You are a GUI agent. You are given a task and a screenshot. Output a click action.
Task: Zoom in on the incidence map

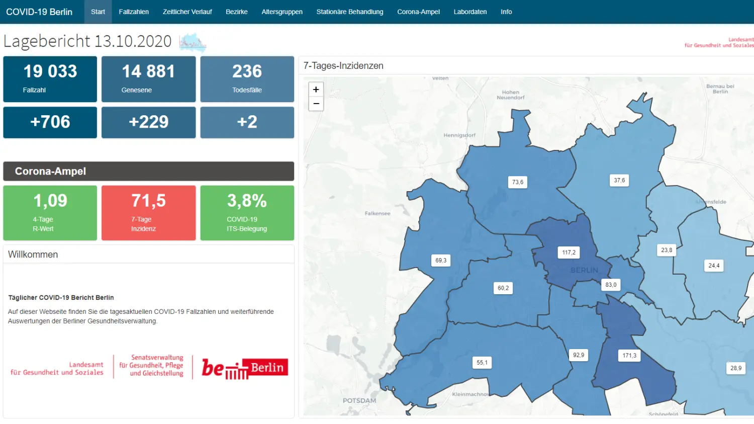coord(316,90)
